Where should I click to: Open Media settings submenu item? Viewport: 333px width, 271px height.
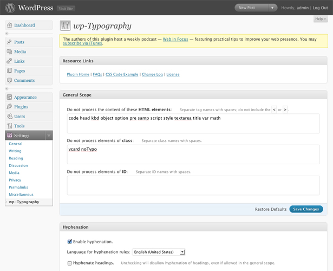pyautogui.click(x=14, y=172)
